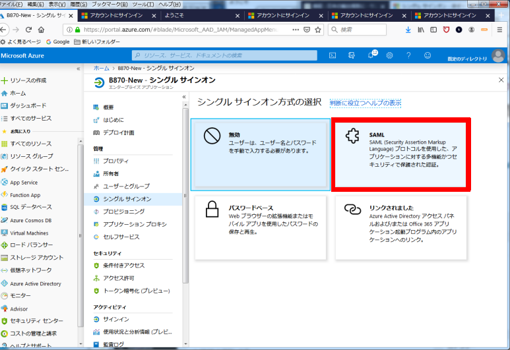This screenshot has width=510, height=350.
Task: Select リンクされました linked sign-on card
Action: (x=401, y=228)
